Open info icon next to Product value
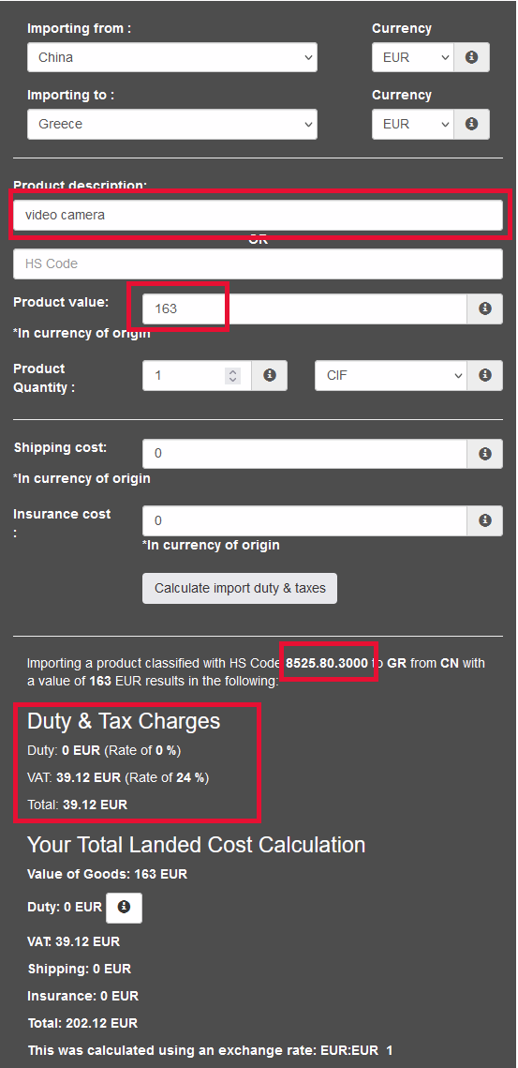 tap(484, 308)
